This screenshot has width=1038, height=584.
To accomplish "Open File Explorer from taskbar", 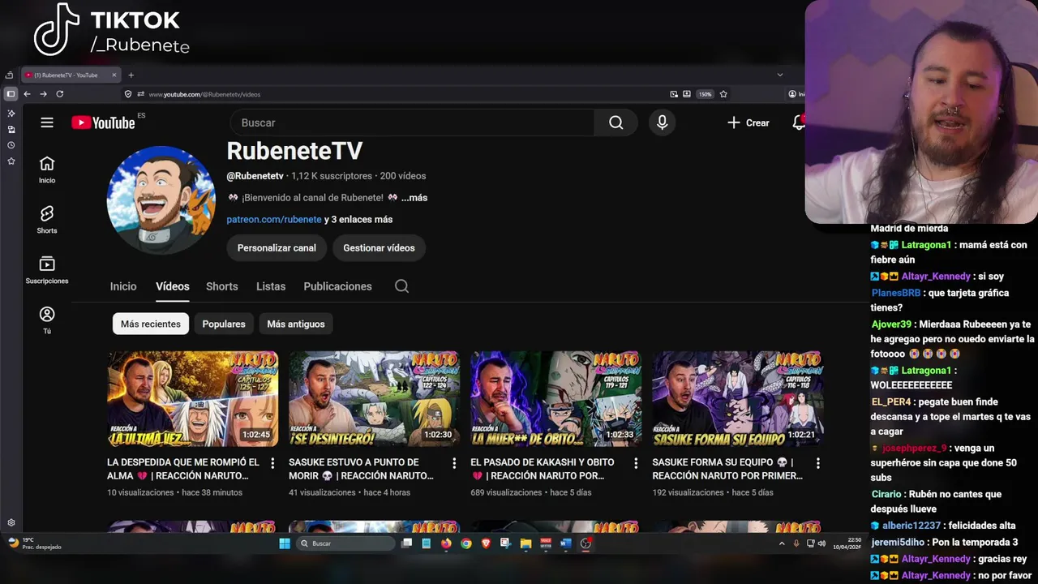I will coord(525,543).
